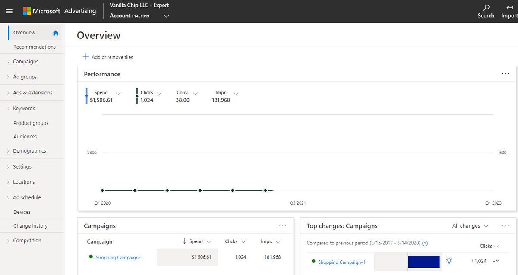Open the Clicks metric dropdown in Performance
This screenshot has width=518, height=275.
tap(159, 93)
